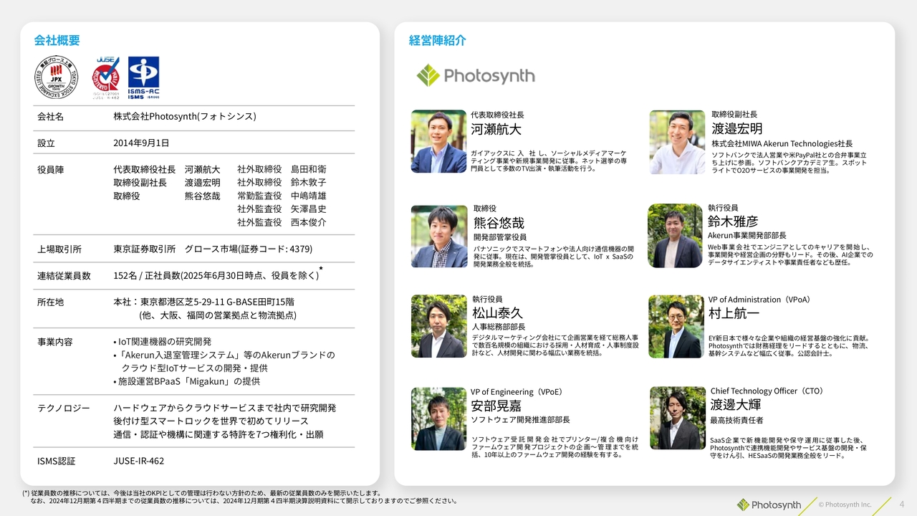Click the 事業内容 row label
This screenshot has width=917, height=516.
coord(54,342)
